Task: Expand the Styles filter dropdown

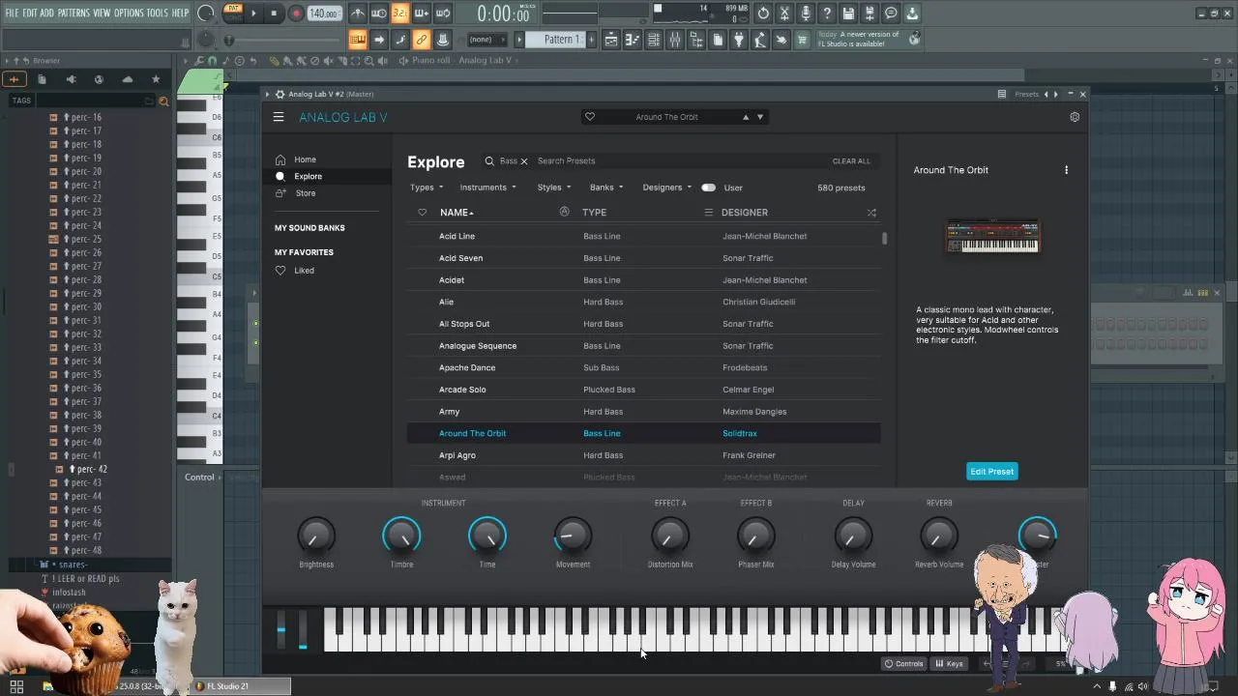Action: [554, 188]
